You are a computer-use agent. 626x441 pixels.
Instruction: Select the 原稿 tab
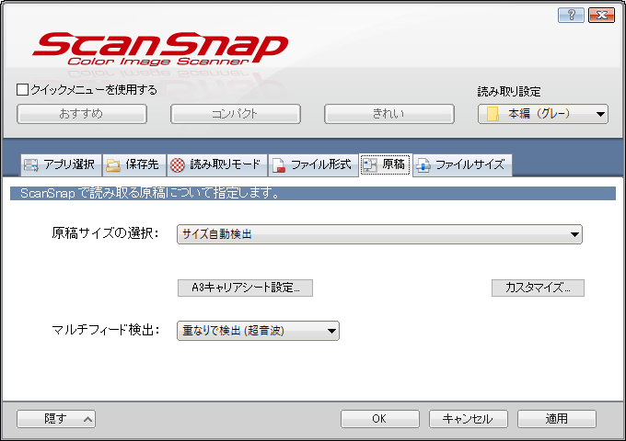(385, 165)
